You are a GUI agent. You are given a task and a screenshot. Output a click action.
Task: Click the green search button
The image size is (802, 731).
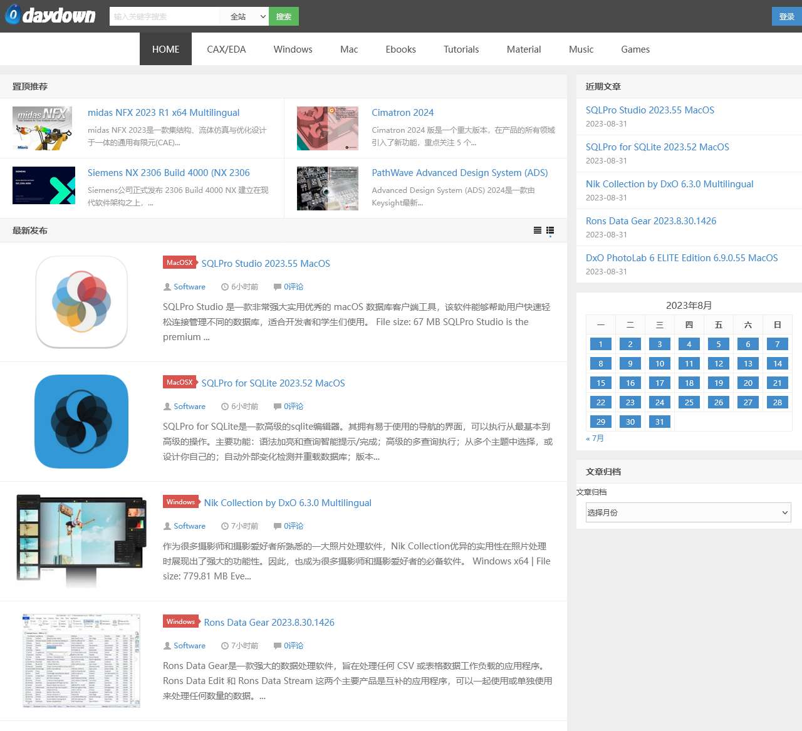coord(284,16)
